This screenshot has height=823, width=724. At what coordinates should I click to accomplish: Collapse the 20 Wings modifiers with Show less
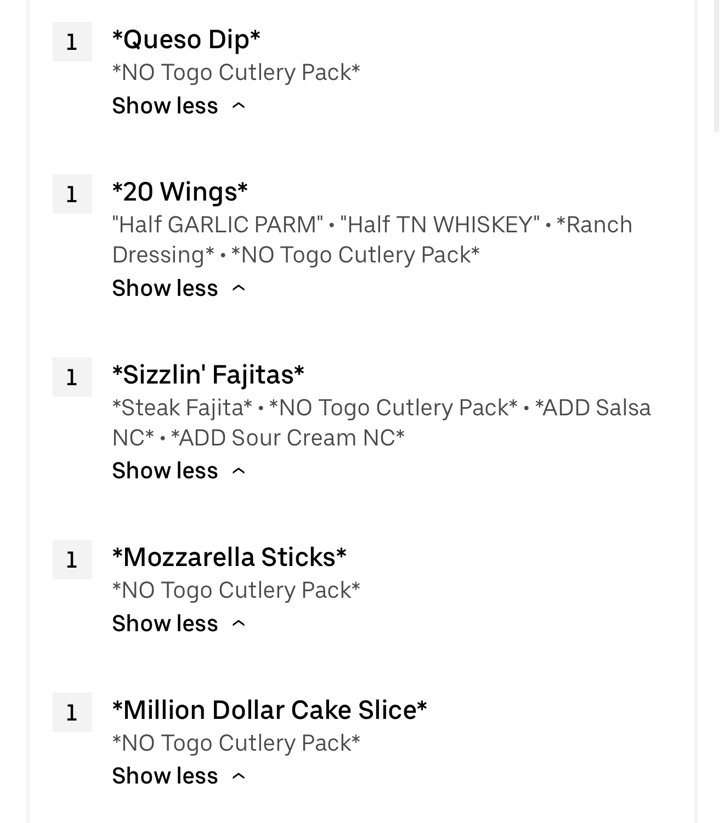165,288
